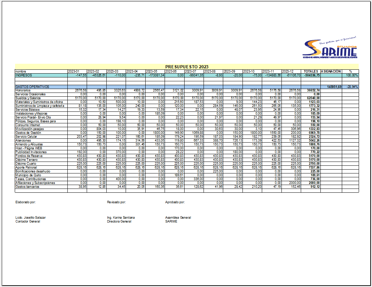
Task: Click the name Ing. Karina Santiana
Action: pyautogui.click(x=121, y=217)
